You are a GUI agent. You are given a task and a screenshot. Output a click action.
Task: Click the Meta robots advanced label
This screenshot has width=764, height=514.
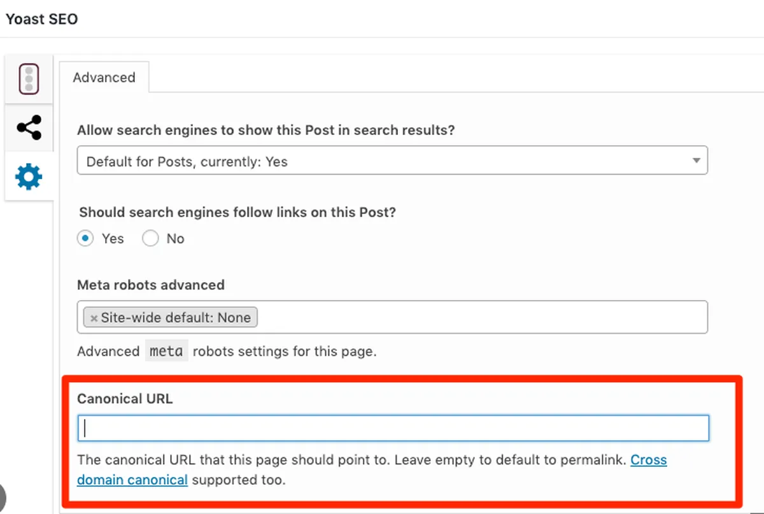point(151,285)
